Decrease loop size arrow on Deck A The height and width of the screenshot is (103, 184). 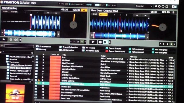tap(71, 41)
